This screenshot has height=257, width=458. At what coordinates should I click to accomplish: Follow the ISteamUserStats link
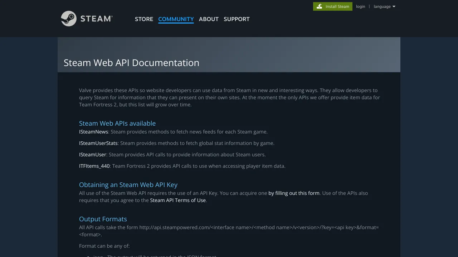98,143
